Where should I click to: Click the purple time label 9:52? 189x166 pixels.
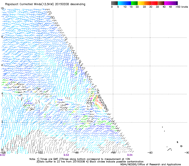click(x=3, y=155)
